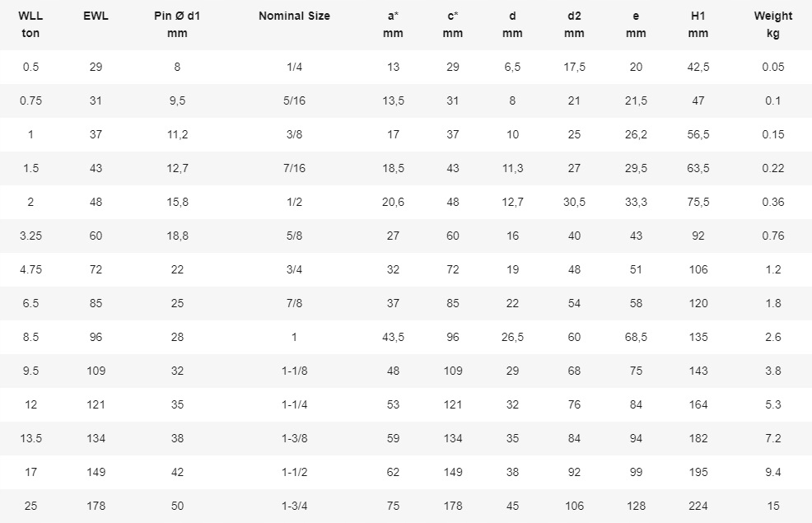Viewport: 812px width, 523px height.
Task: Select the 15,8 pin diameter cell
Action: click(x=177, y=202)
